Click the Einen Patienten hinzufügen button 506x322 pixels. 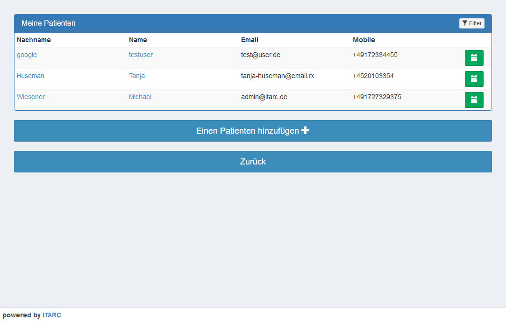[253, 131]
